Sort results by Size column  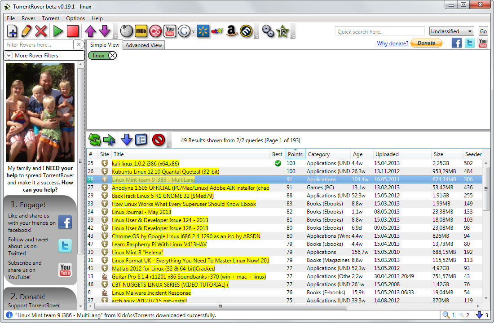tap(447, 154)
